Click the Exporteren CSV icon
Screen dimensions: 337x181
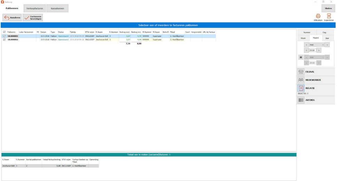pyautogui.click(x=328, y=16)
